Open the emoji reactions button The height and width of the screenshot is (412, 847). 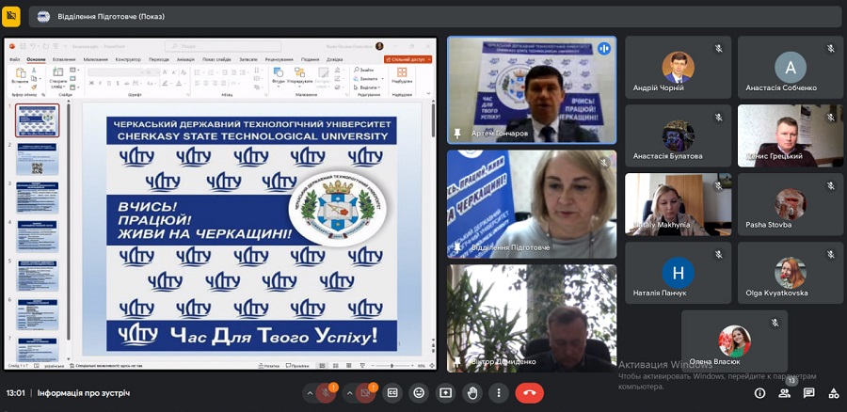click(x=419, y=393)
